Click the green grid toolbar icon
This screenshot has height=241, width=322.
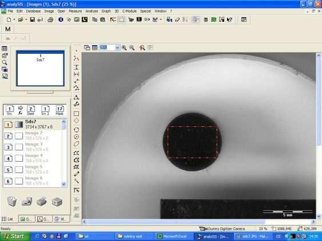pyautogui.click(x=213, y=19)
